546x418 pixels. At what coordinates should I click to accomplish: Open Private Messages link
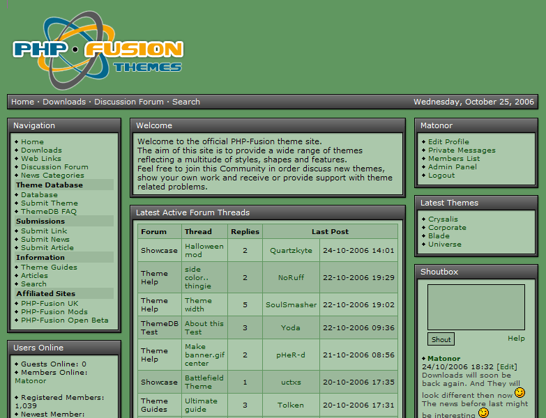462,150
